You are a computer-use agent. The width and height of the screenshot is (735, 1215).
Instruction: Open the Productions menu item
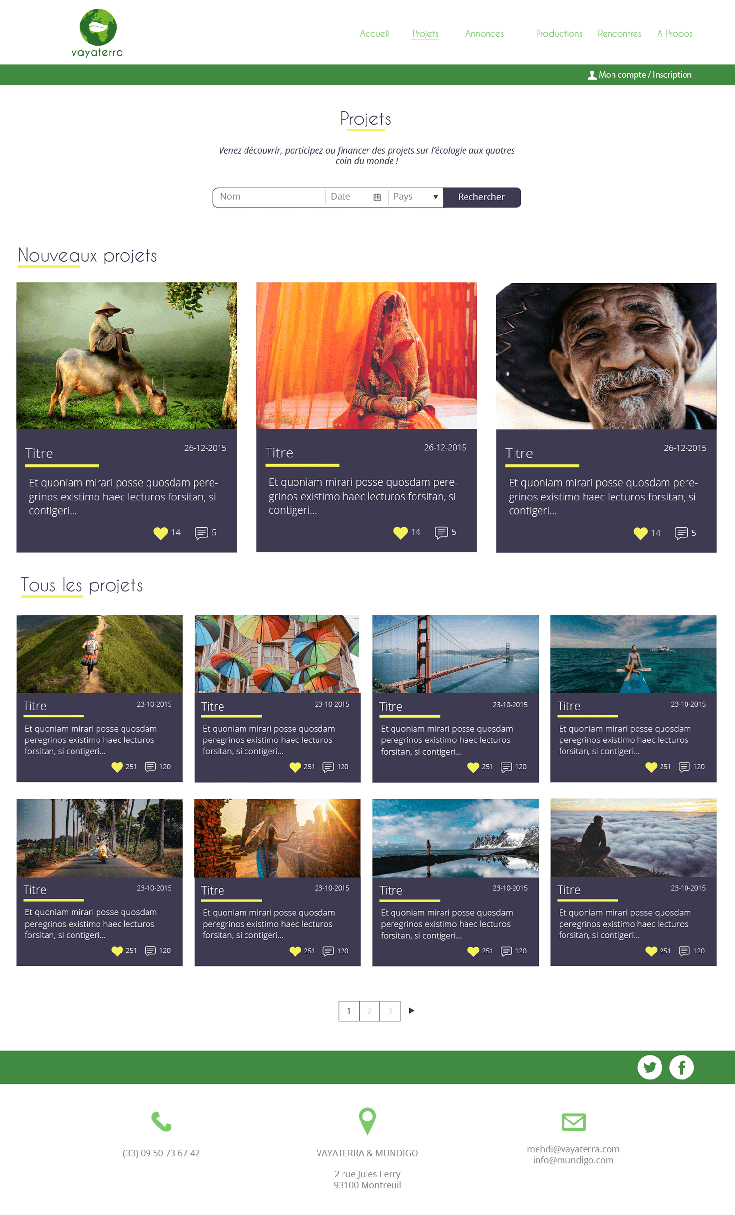(559, 33)
